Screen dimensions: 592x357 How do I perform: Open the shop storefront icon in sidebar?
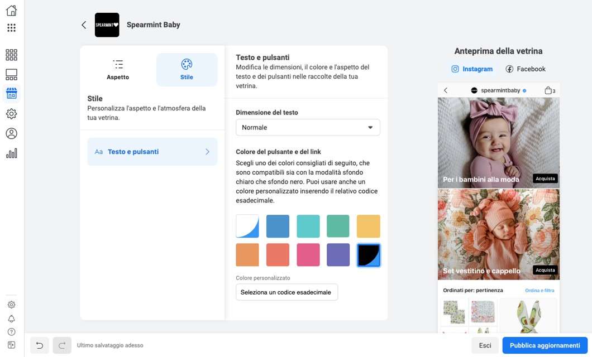(x=11, y=93)
